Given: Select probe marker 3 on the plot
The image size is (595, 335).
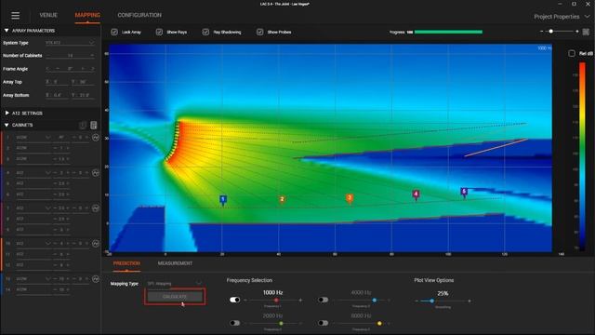Looking at the screenshot, I should tap(350, 198).
